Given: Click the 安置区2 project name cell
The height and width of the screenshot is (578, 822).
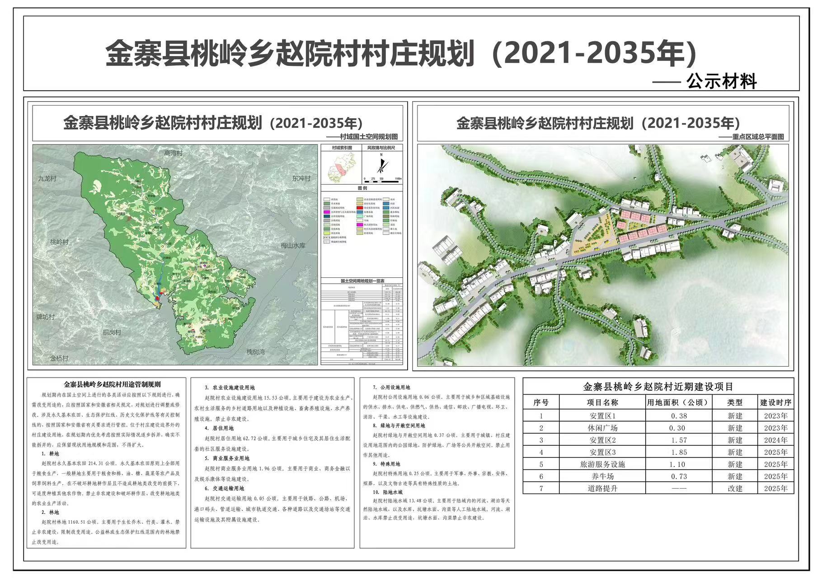Looking at the screenshot, I should pyautogui.click(x=603, y=440).
